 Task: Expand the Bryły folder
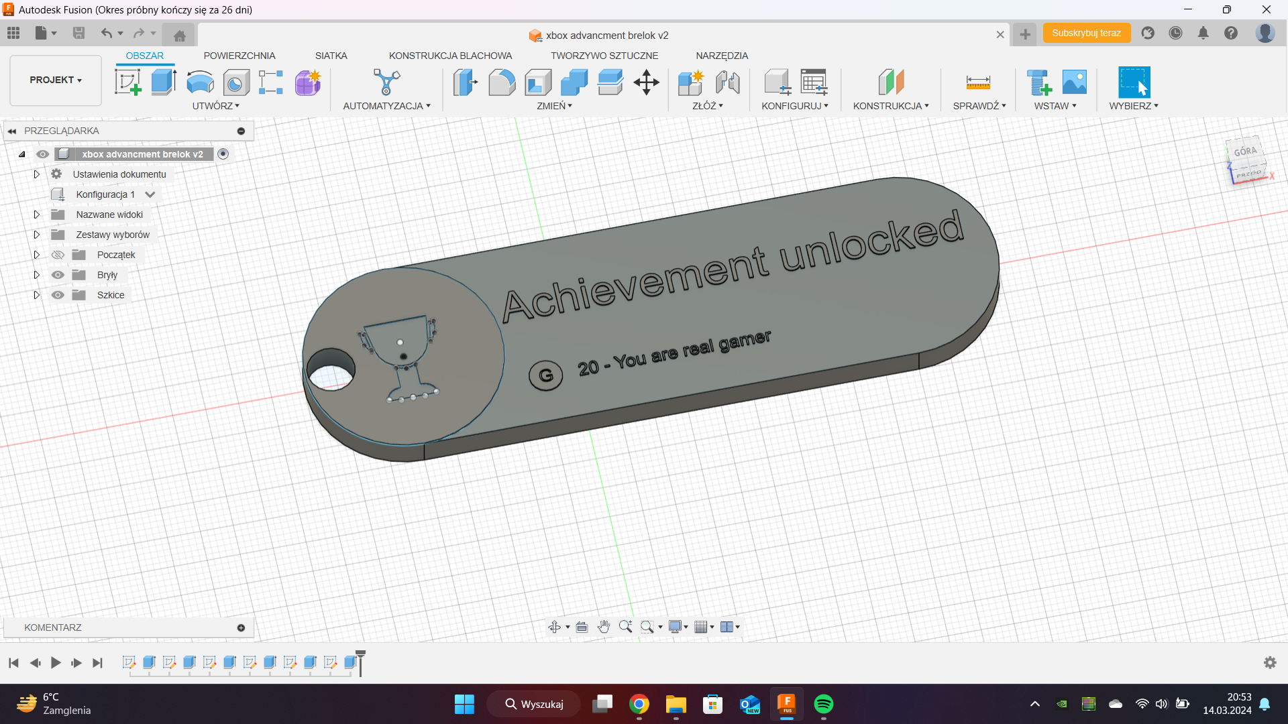[x=37, y=275]
